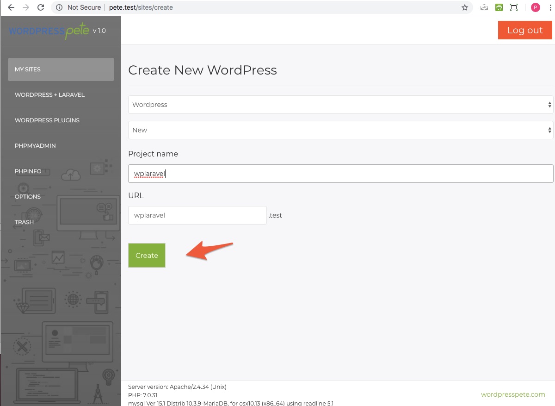Click the .test domain suffix text
Image resolution: width=555 pixels, height=406 pixels.
click(x=276, y=215)
